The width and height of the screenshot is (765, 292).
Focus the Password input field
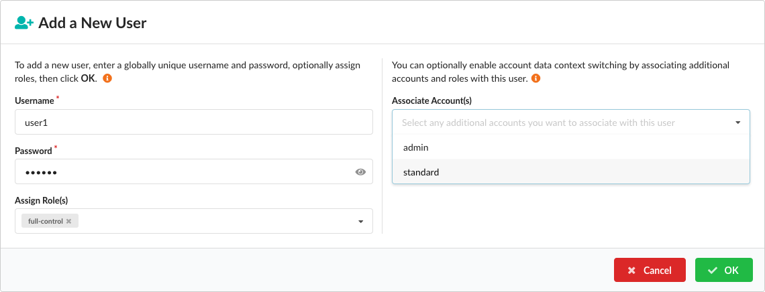tap(181, 172)
